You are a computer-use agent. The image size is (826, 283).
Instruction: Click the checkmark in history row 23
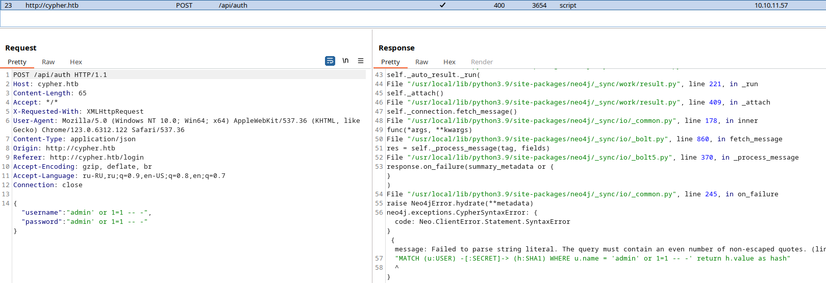pyautogui.click(x=442, y=5)
